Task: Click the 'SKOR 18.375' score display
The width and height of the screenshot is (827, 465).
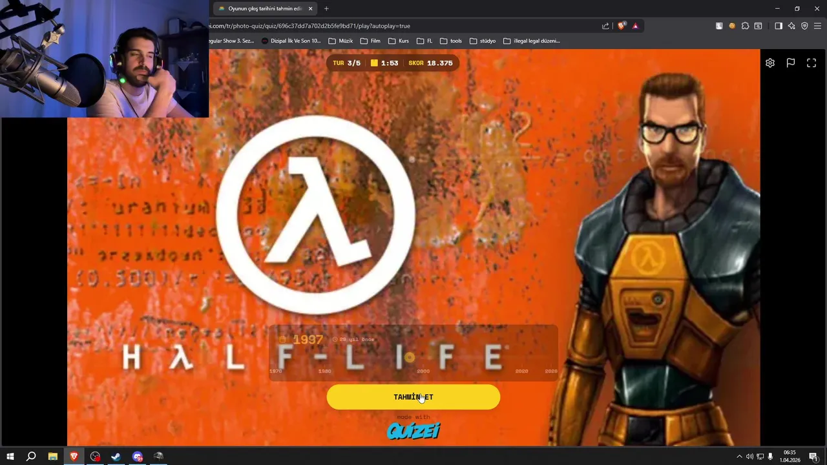Action: pyautogui.click(x=430, y=63)
